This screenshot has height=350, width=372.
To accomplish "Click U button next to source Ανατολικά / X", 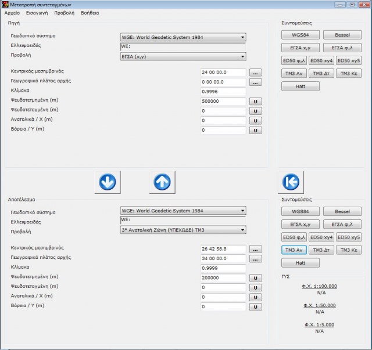I will (x=256, y=120).
